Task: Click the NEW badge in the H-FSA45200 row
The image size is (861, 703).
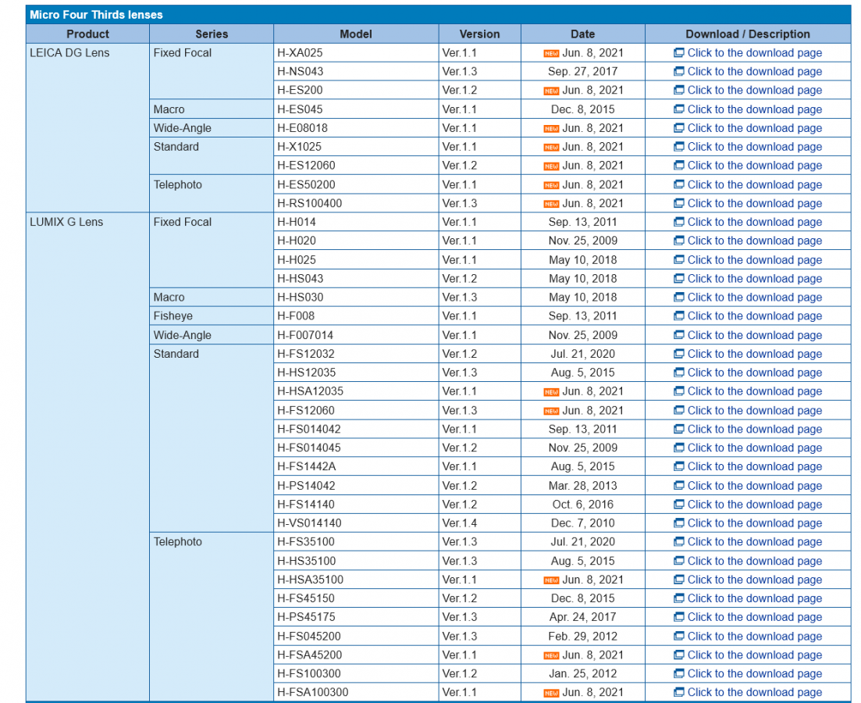Action: coord(551,655)
